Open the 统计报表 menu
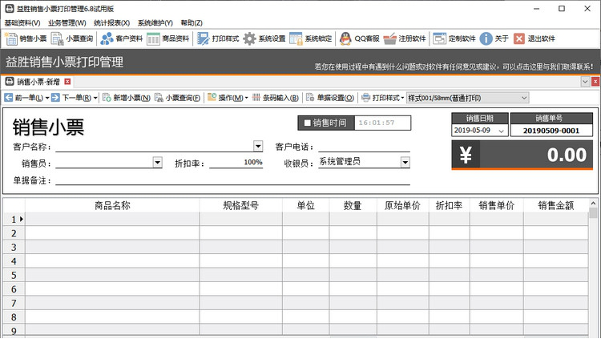 coord(111,23)
